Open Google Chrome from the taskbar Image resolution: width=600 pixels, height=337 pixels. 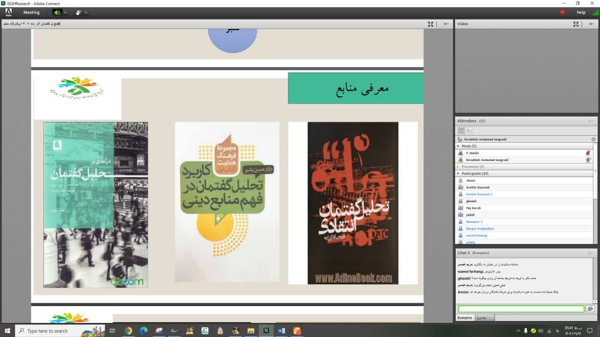pos(128,330)
